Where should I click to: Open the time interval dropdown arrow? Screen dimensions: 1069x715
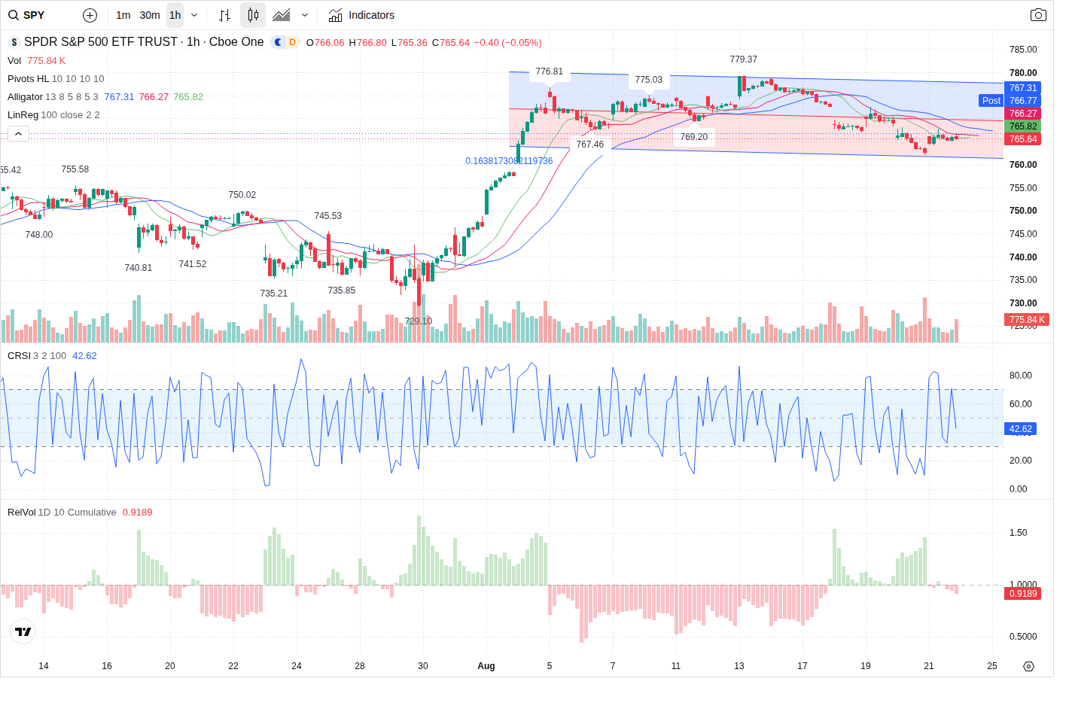pos(194,15)
